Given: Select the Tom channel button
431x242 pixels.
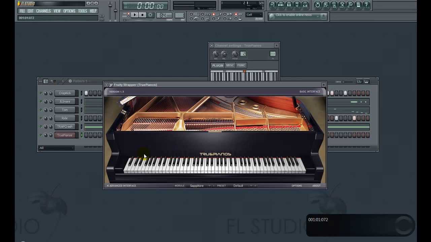Looking at the screenshot, I should pos(65,110).
